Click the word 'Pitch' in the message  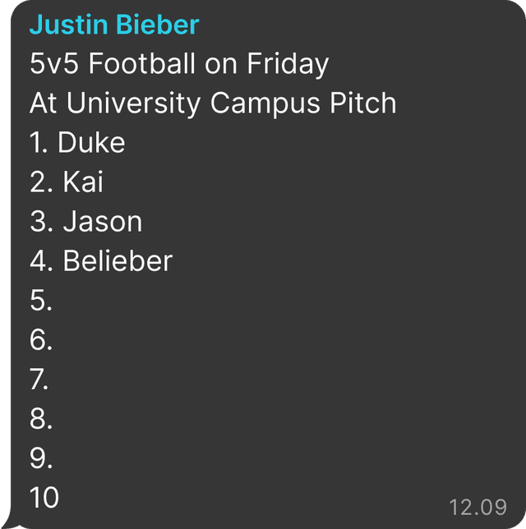[363, 103]
